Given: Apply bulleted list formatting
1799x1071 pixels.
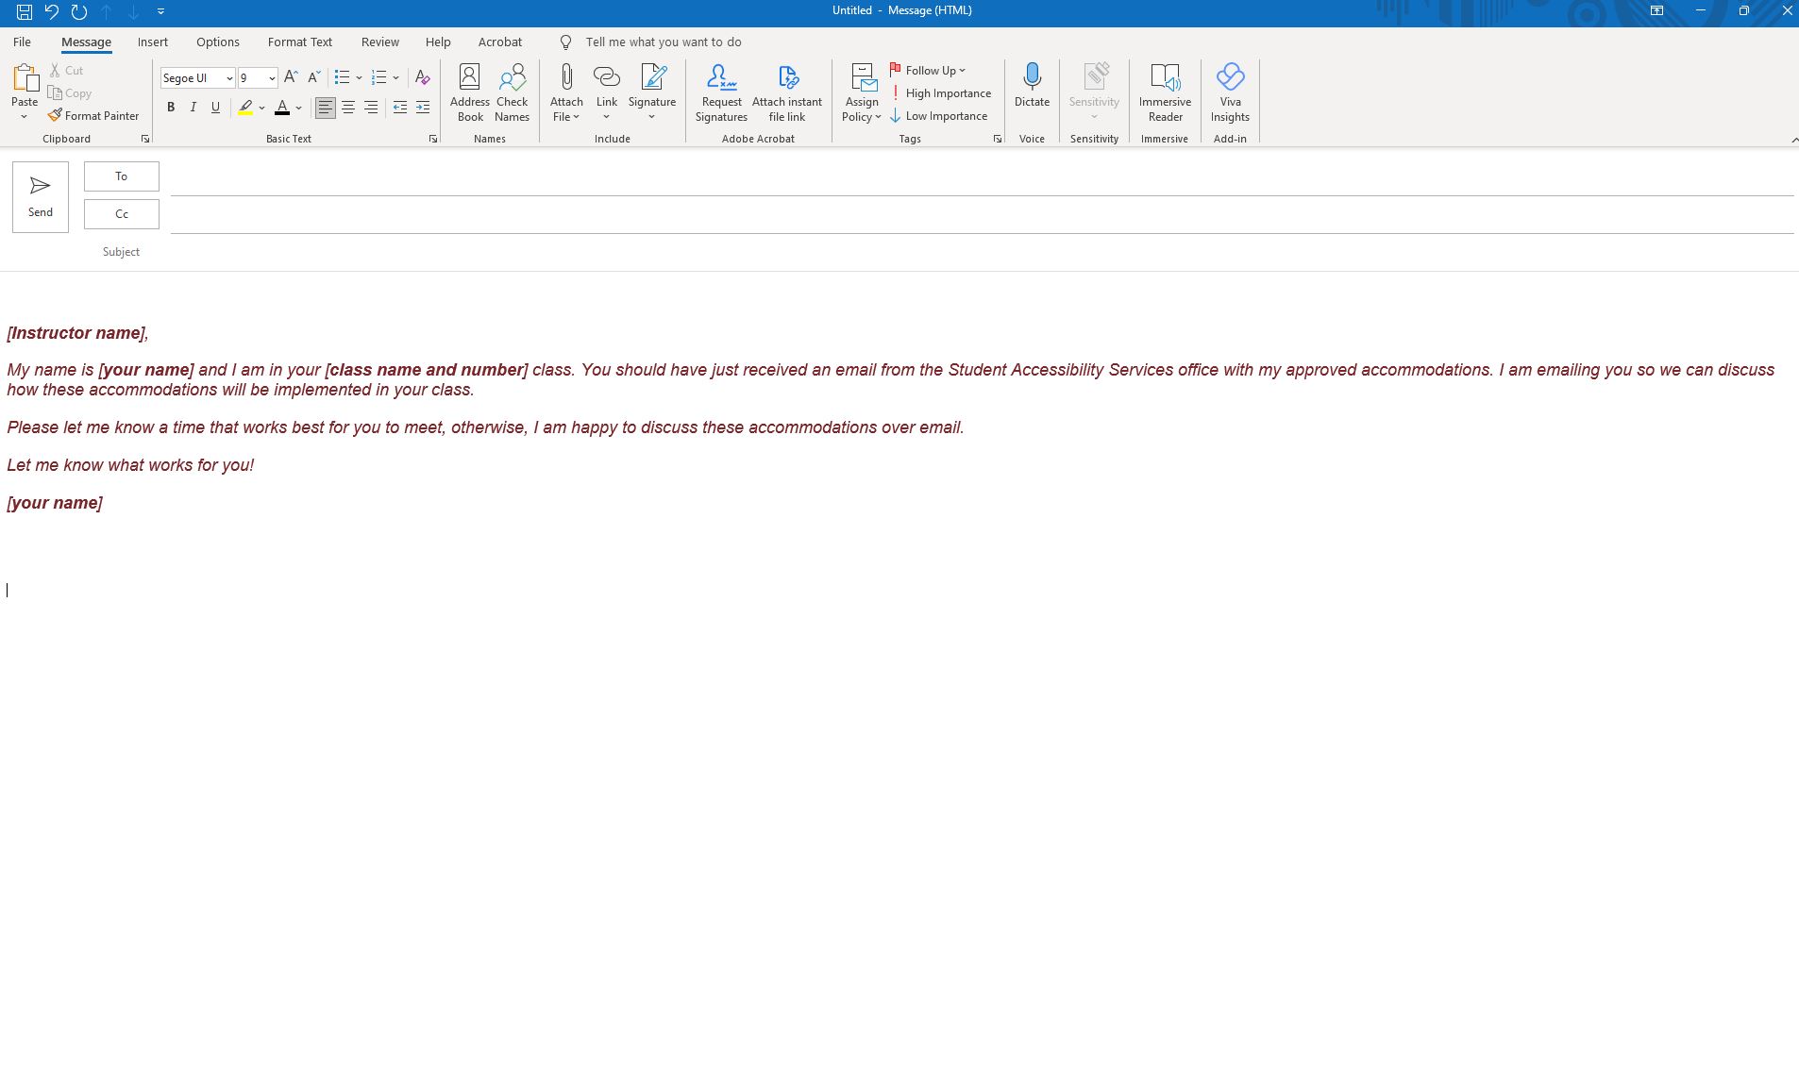Looking at the screenshot, I should coord(343,77).
